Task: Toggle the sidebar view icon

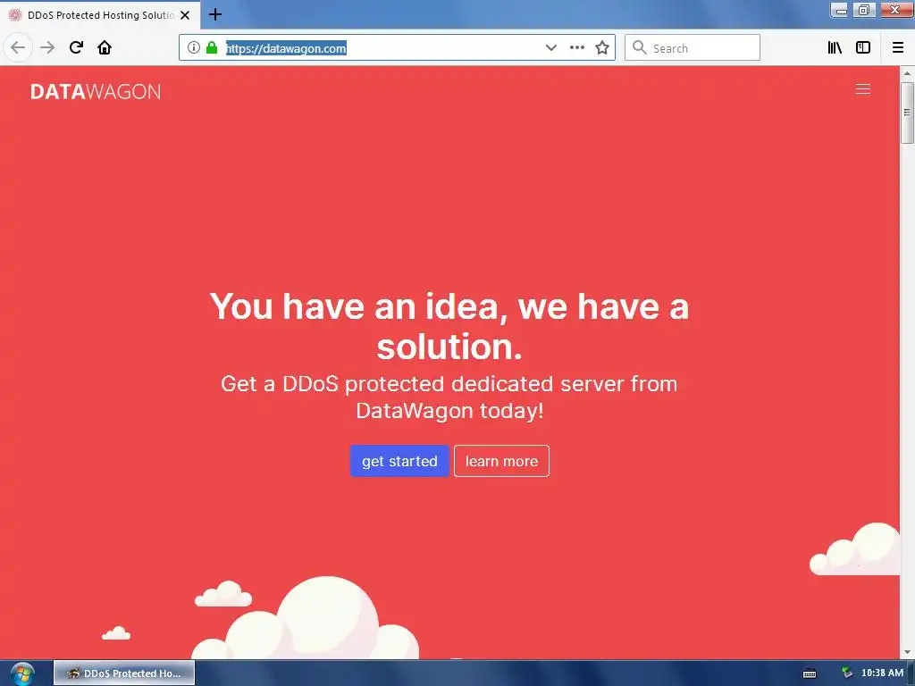Action: (863, 48)
